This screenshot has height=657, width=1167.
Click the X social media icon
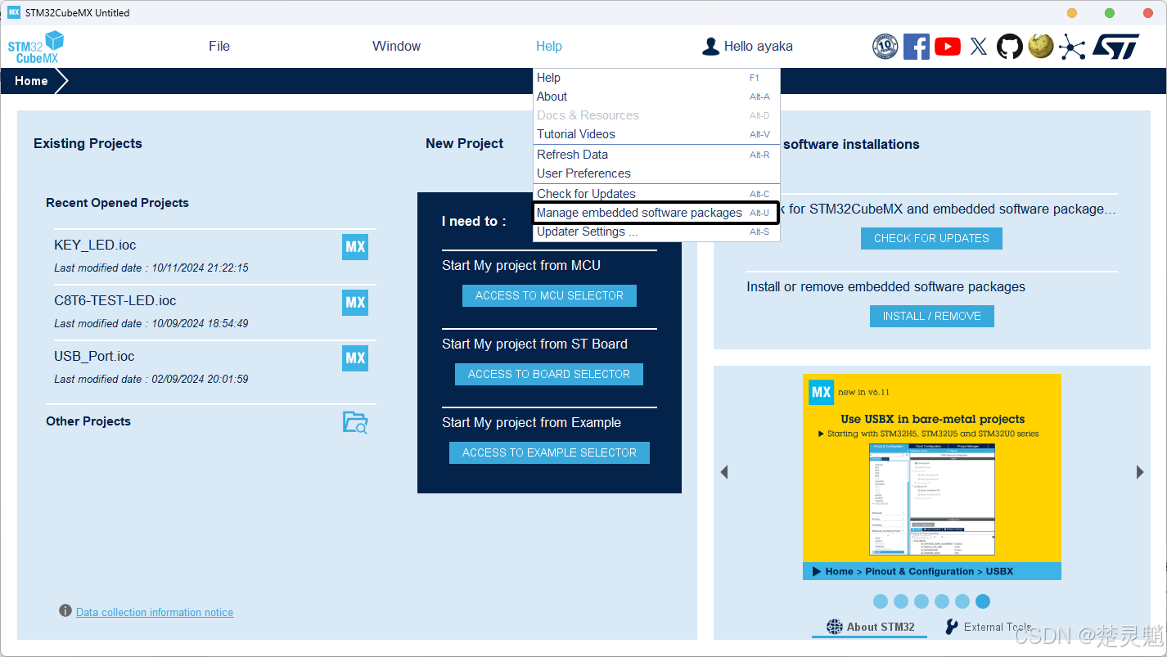(978, 47)
